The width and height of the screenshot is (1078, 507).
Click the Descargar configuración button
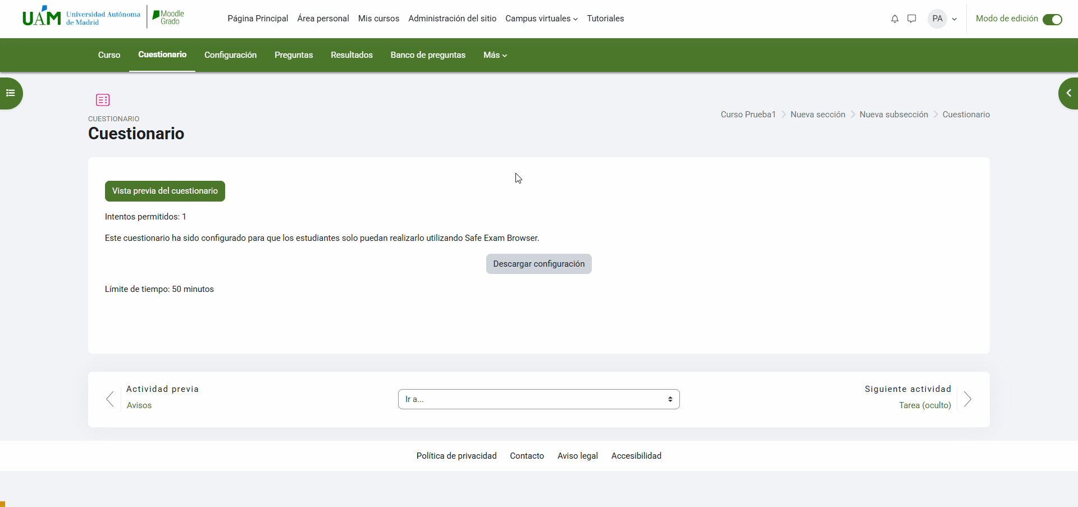click(x=538, y=264)
